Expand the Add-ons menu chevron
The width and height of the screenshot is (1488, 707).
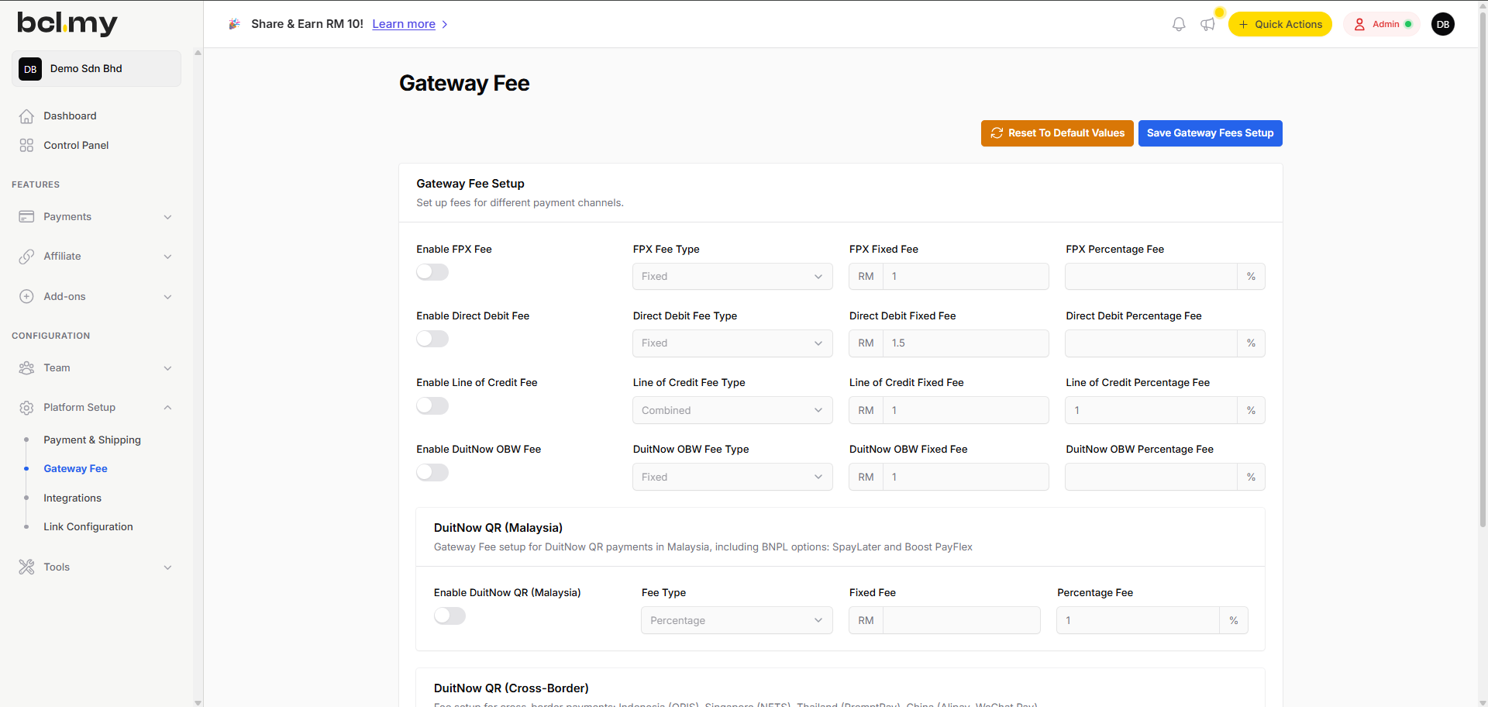(167, 297)
